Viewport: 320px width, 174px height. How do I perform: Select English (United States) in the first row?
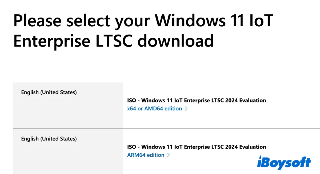click(49, 92)
